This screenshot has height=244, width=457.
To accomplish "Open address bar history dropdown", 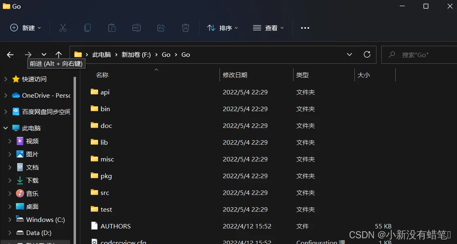I will click(x=349, y=54).
